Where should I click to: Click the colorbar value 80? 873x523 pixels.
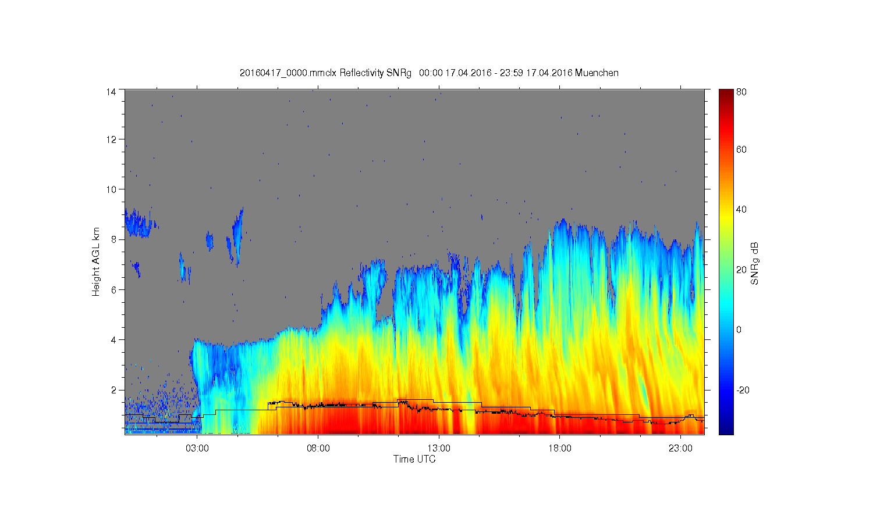coord(741,92)
